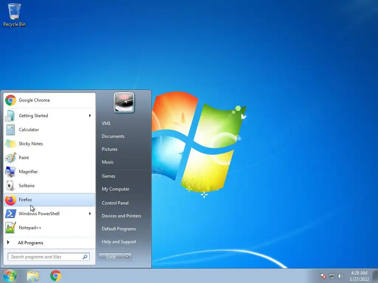Launch Solitaire game
378x283 pixels.
49,186
